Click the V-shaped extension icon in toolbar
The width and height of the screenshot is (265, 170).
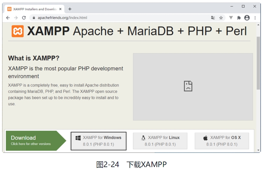(x=231, y=18)
